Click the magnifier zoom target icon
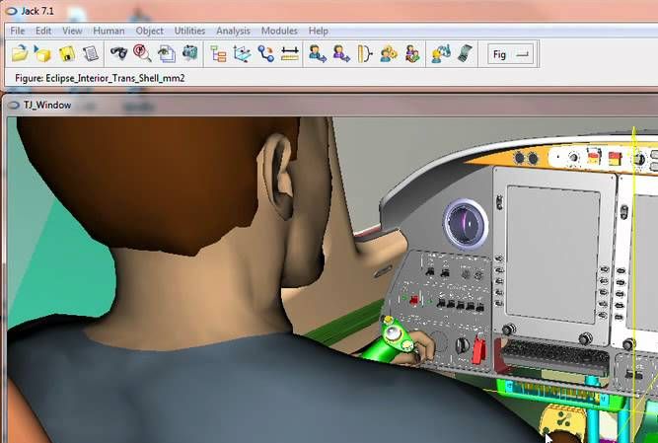The image size is (658, 443). click(142, 53)
